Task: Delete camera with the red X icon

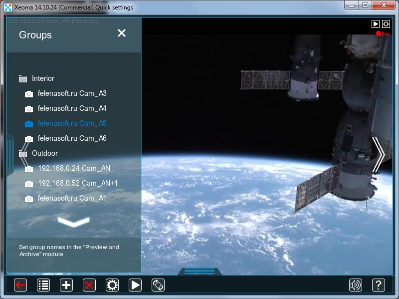Action: 89,285
